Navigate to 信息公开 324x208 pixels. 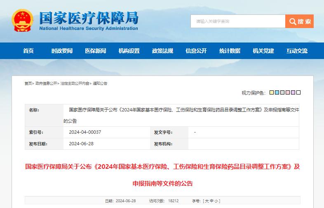(196, 51)
